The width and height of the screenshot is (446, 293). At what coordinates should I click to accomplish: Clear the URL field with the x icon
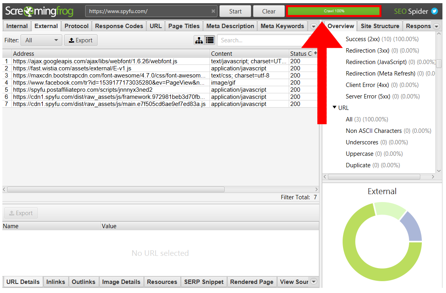213,11
